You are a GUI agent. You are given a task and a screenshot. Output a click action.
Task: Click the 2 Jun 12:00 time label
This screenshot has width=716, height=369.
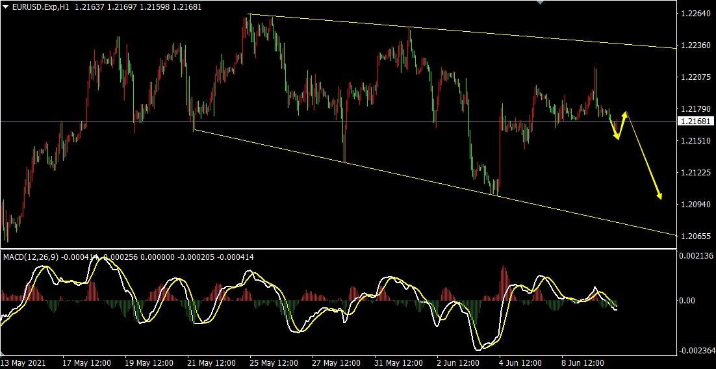[x=459, y=363]
